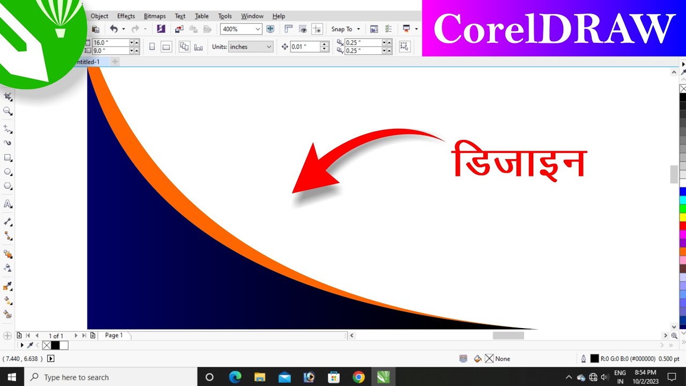
Task: Open the Object menu
Action: coord(99,16)
